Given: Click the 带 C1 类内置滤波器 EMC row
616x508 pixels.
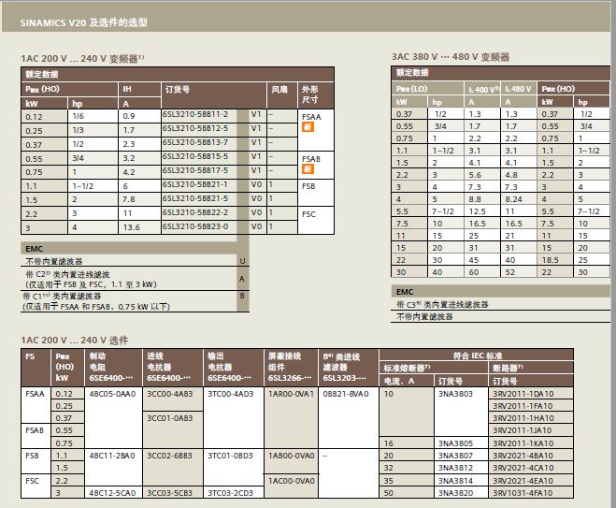Looking at the screenshot, I should click(135, 301).
